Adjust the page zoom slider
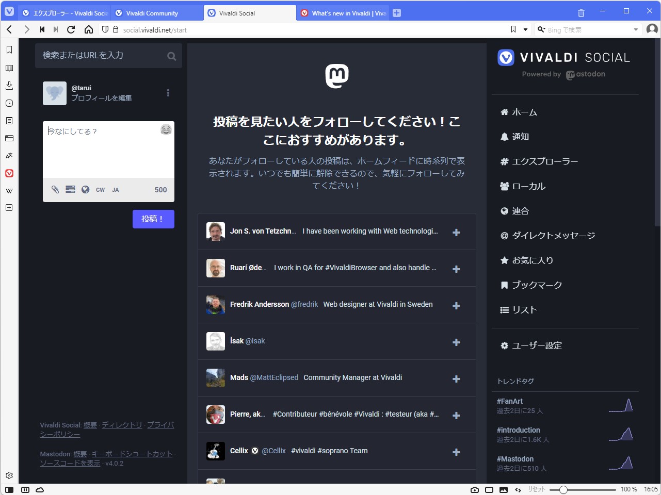 click(565, 489)
